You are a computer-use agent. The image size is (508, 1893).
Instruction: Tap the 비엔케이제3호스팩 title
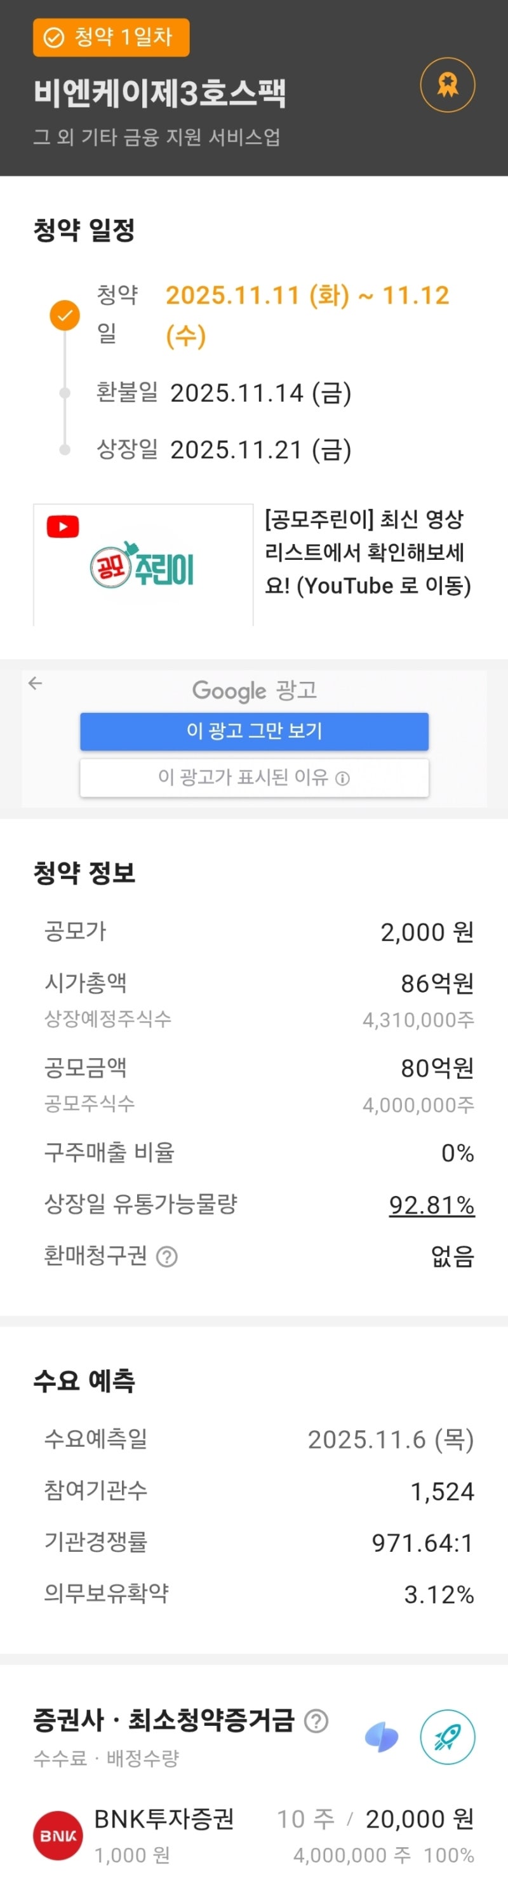pyautogui.click(x=160, y=93)
